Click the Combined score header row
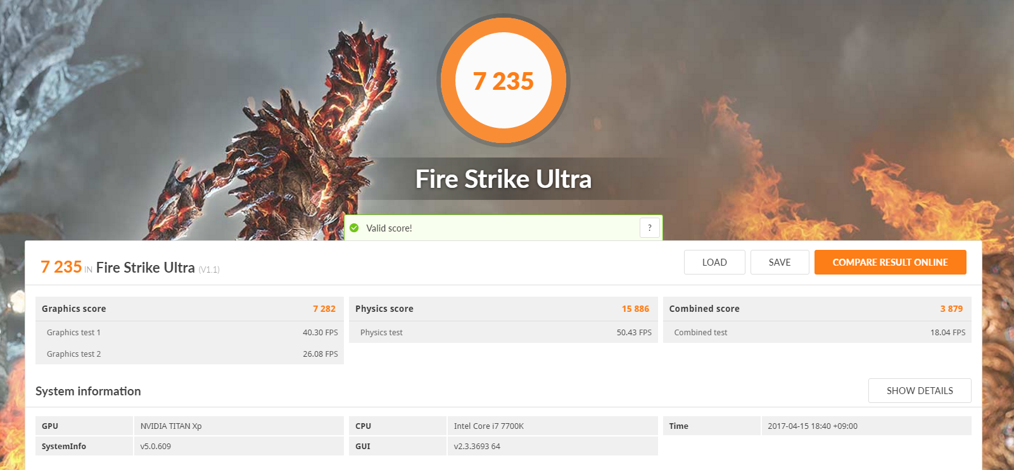 pos(817,309)
